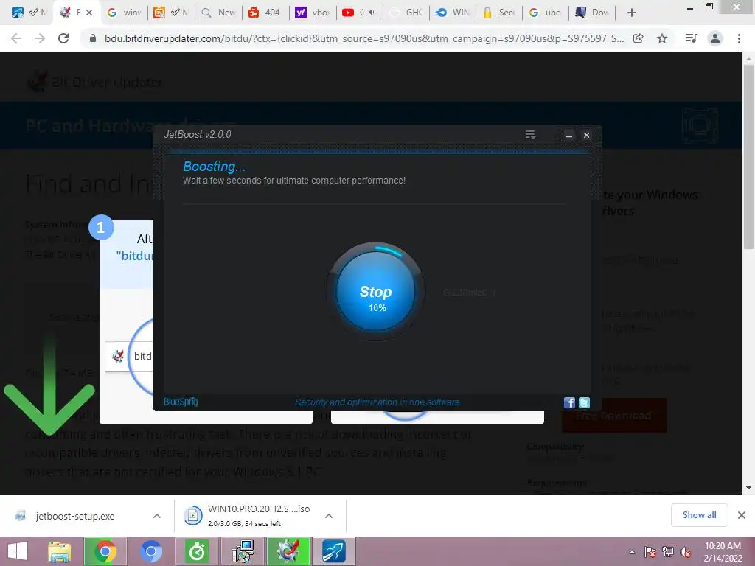Screen dimensions: 755x566
Task: Reload the Bit Driver Updater page
Action: tap(63, 38)
